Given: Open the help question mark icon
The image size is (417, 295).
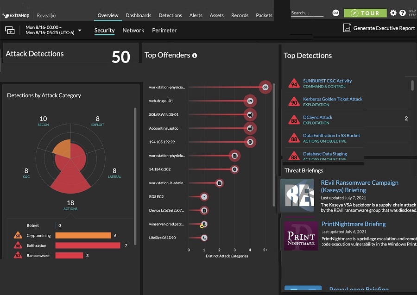Looking at the screenshot, I should click(x=402, y=13).
